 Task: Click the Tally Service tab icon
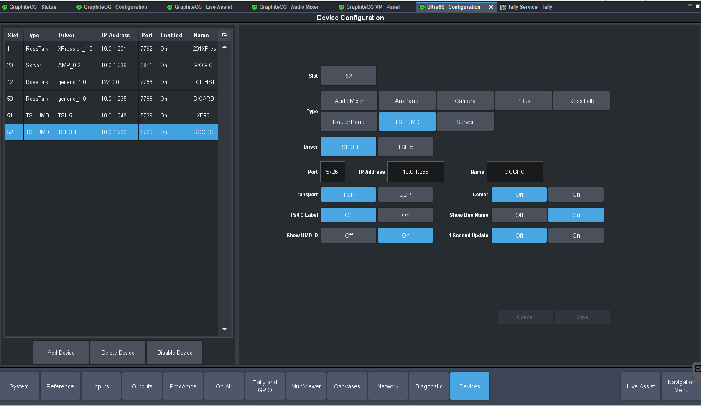pyautogui.click(x=503, y=7)
